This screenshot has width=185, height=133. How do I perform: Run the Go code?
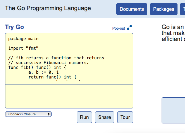point(84,117)
